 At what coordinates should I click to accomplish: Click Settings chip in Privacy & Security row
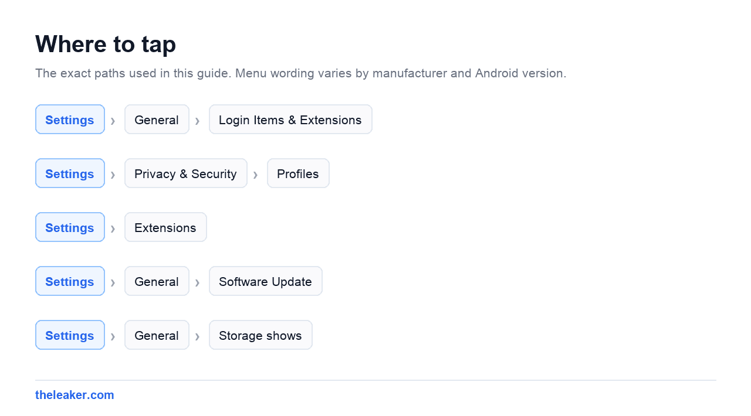click(x=70, y=173)
